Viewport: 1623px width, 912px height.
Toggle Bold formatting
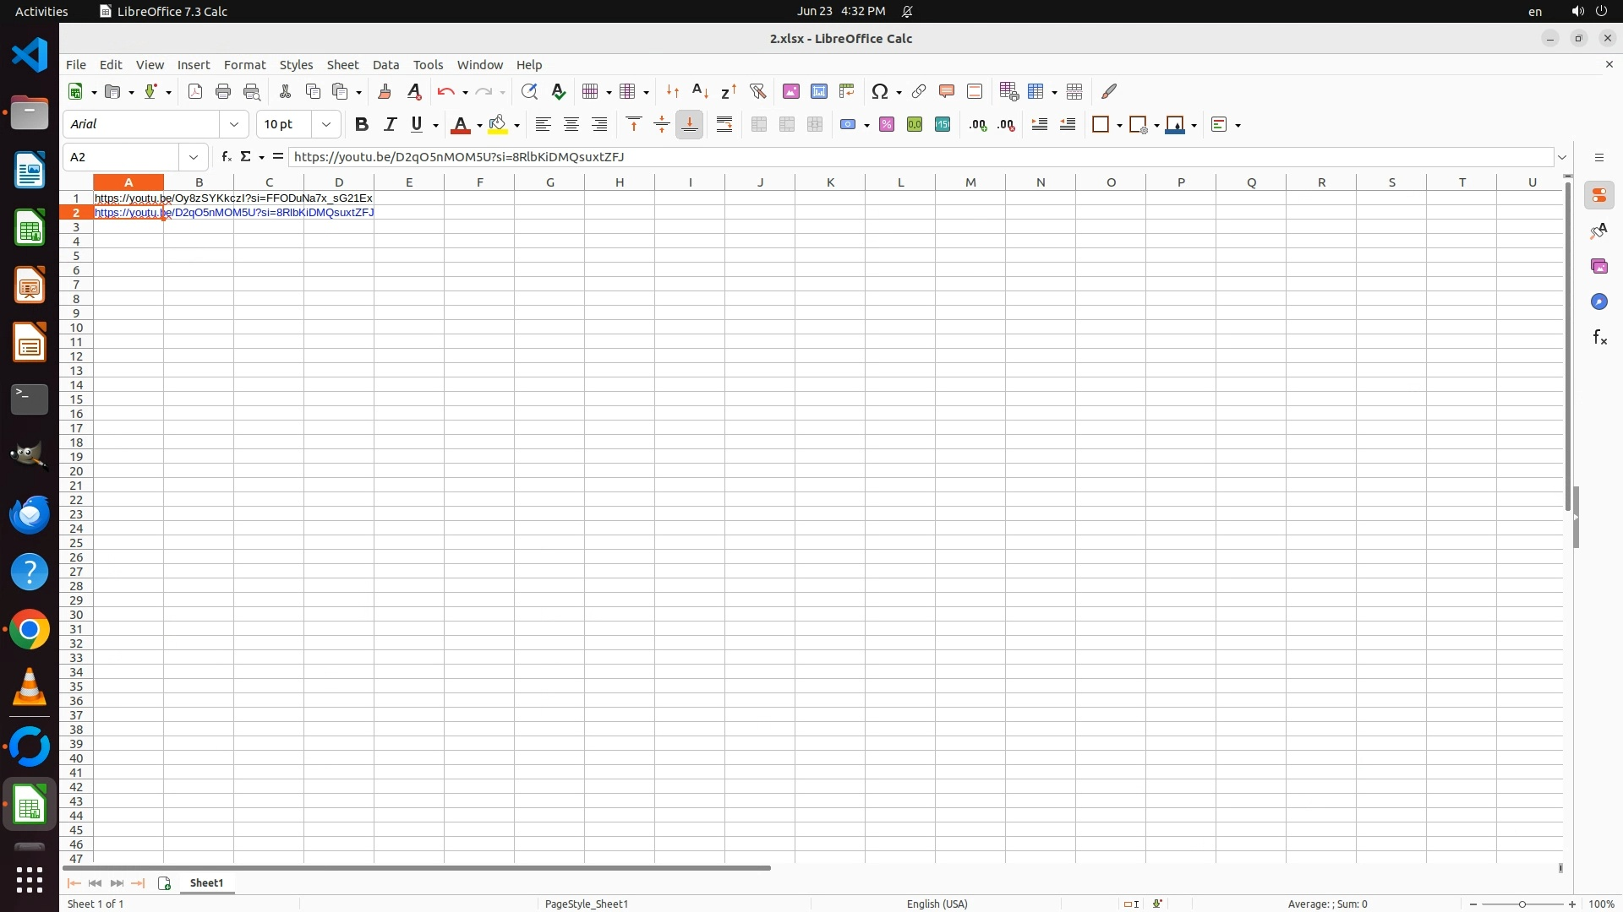pyautogui.click(x=362, y=124)
